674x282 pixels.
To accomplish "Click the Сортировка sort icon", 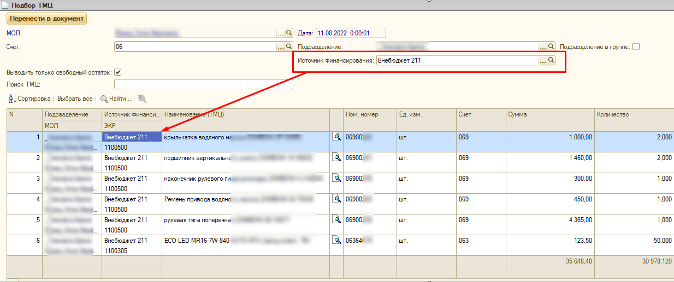I will [13, 99].
